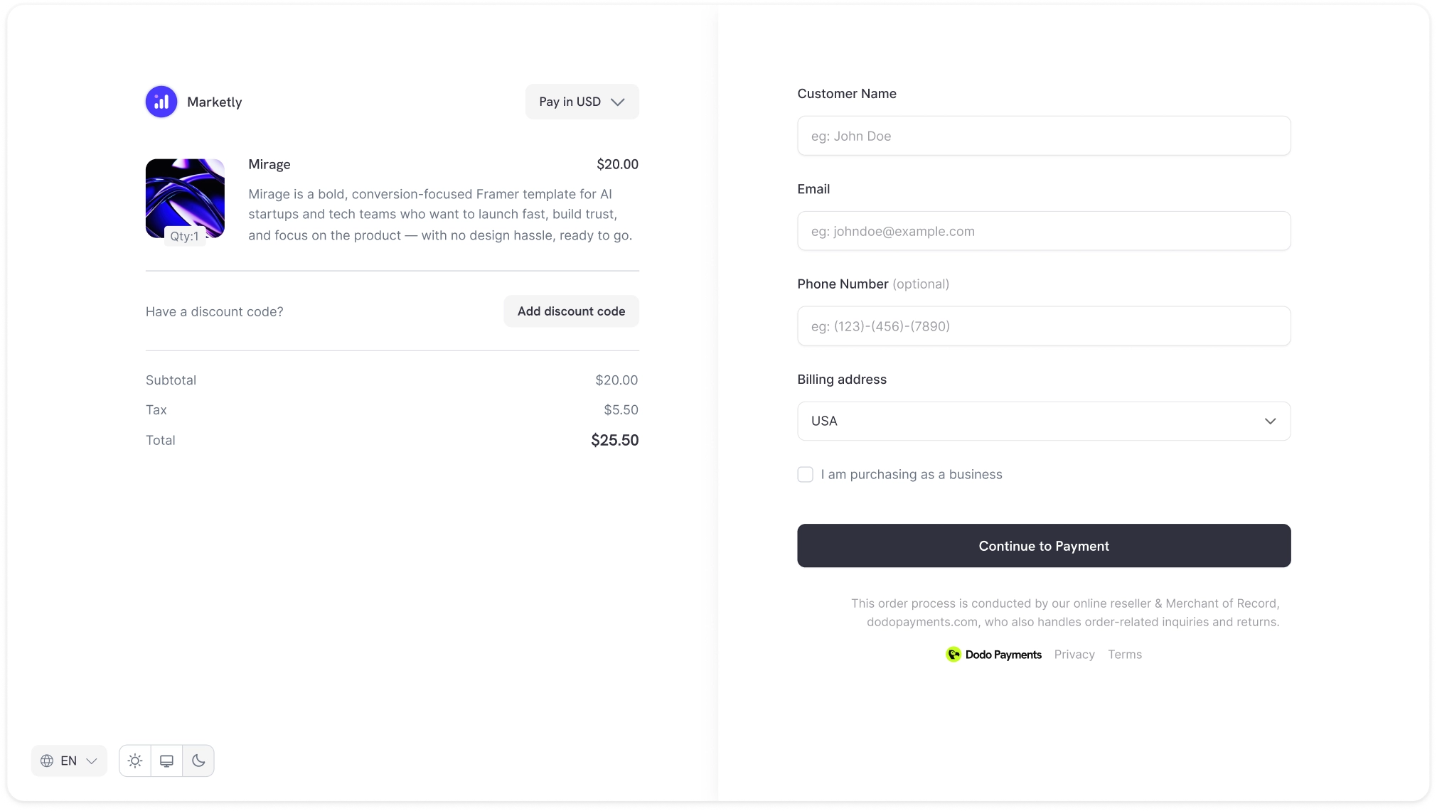
Task: Click the Mirage product title
Action: click(x=269, y=164)
